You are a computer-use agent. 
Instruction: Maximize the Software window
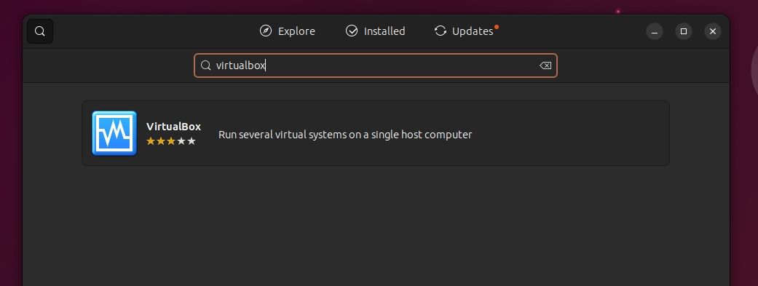[684, 31]
